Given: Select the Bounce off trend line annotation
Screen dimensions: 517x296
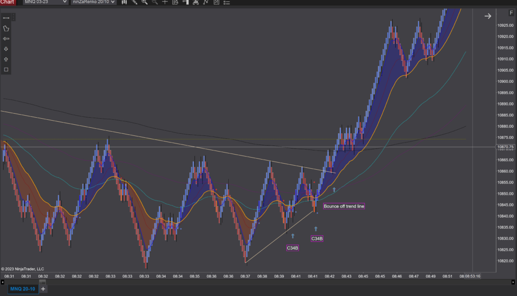Looking at the screenshot, I should [344, 206].
